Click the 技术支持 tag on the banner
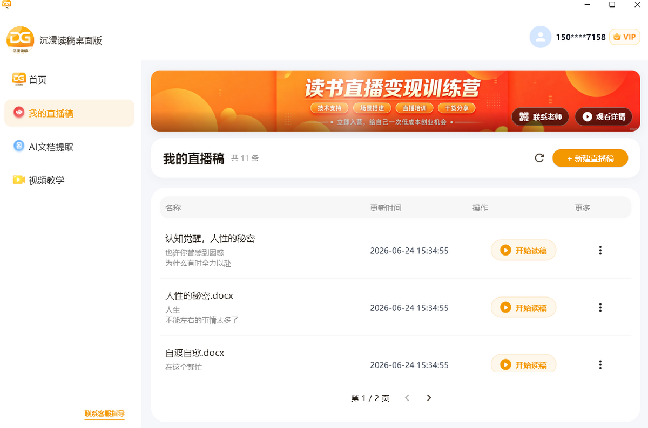 click(329, 108)
